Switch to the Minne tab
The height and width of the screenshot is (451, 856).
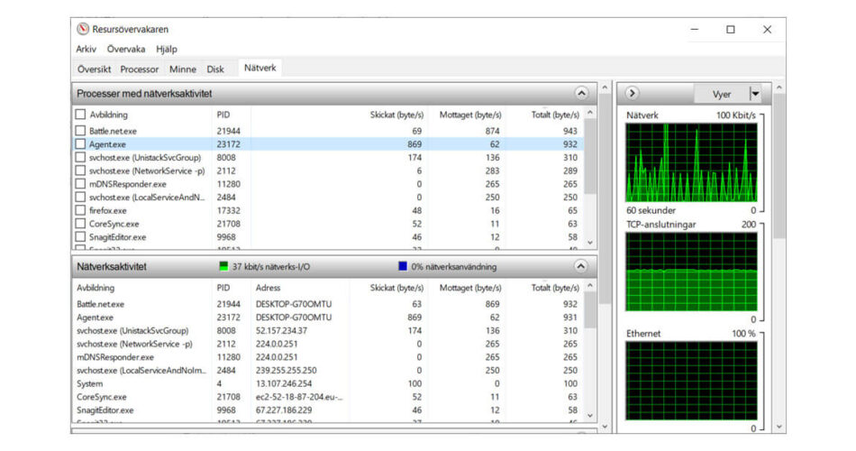coord(183,69)
